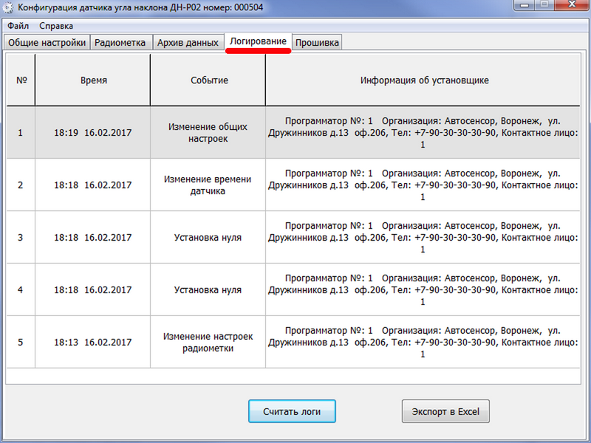Image resolution: width=591 pixels, height=443 pixels.
Task: Click the 18:18 16.02.2017 time in row 2
Action: pos(93,185)
